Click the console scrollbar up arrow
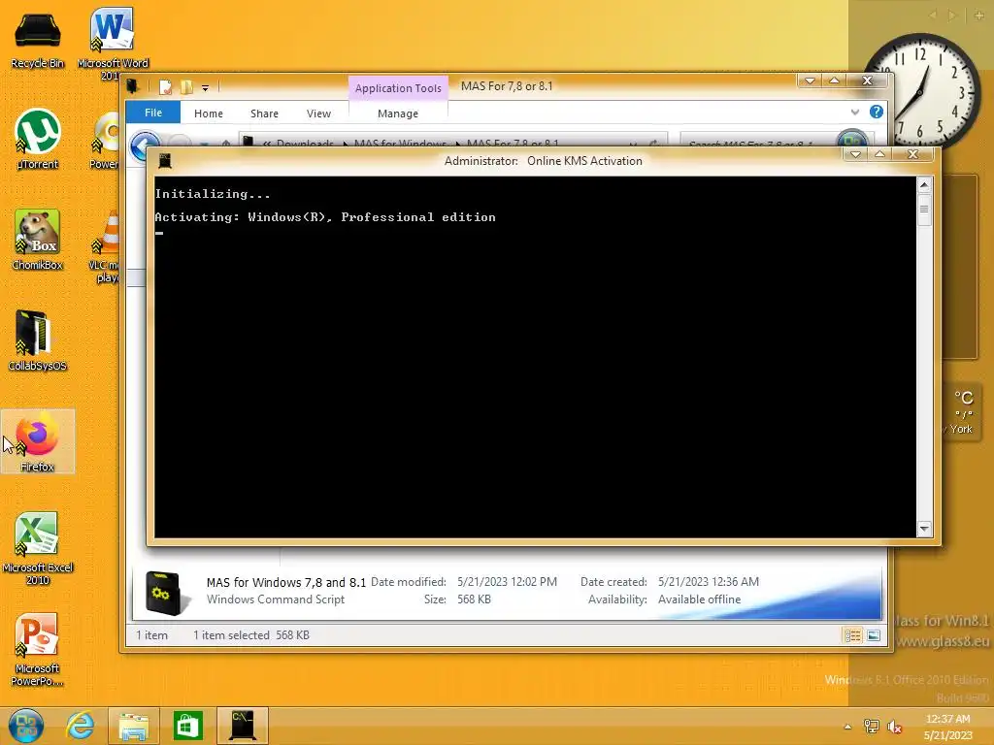The height and width of the screenshot is (745, 994). [x=924, y=185]
